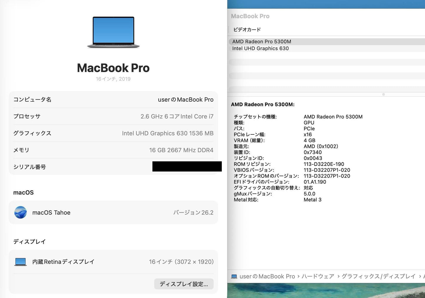The image size is (425, 298).
Task: Click the macOS Tahoe name text
Action: coord(51,212)
